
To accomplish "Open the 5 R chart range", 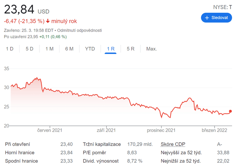I will pos(131,49).
